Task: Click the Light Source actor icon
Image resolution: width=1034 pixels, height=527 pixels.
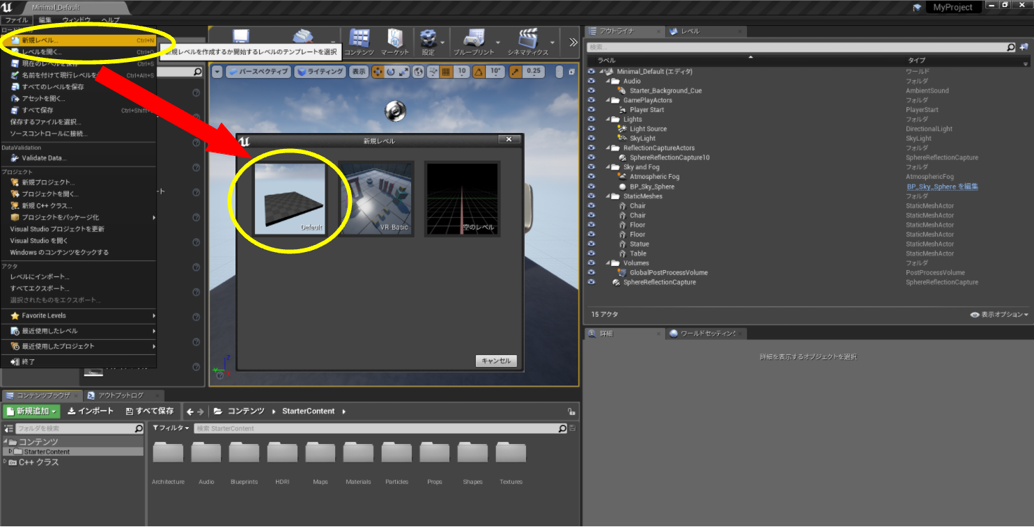Action: (x=624, y=129)
